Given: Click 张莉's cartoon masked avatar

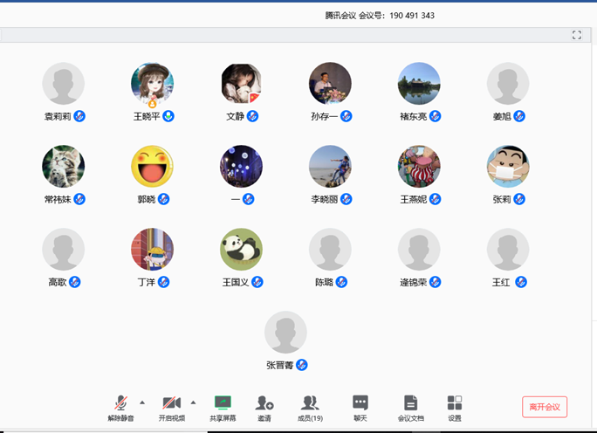Looking at the screenshot, I should [508, 167].
